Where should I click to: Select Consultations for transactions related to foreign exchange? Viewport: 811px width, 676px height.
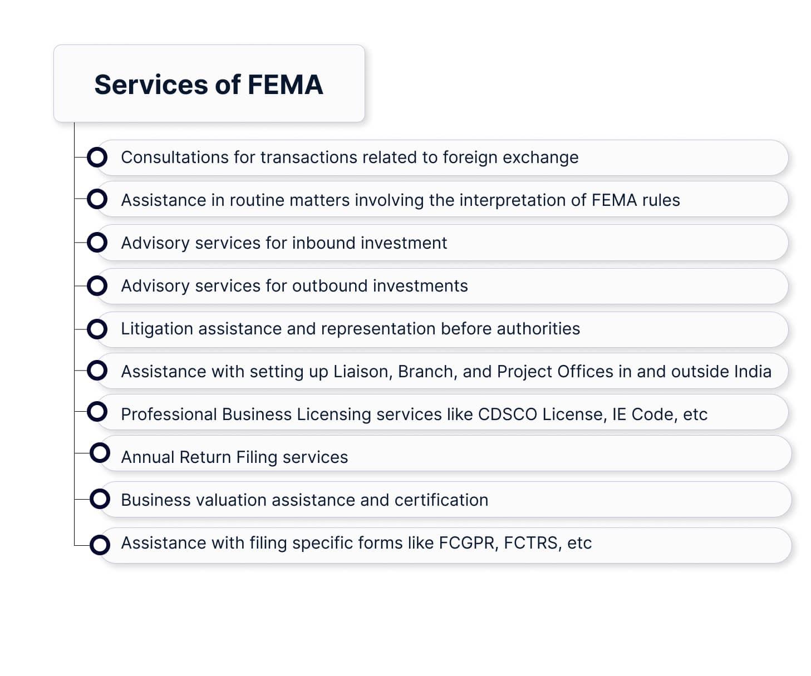[x=350, y=157]
